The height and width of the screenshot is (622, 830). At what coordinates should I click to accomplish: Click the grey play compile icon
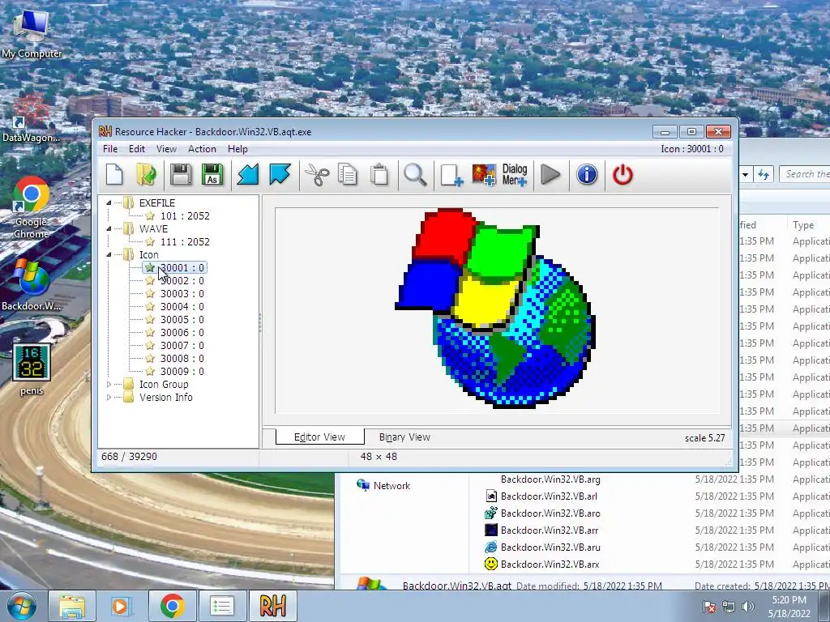tap(550, 175)
